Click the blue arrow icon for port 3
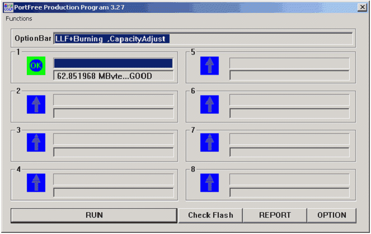The height and width of the screenshot is (234, 371). coord(36,142)
